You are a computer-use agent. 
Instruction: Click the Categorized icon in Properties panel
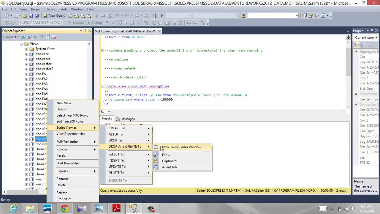357,45
